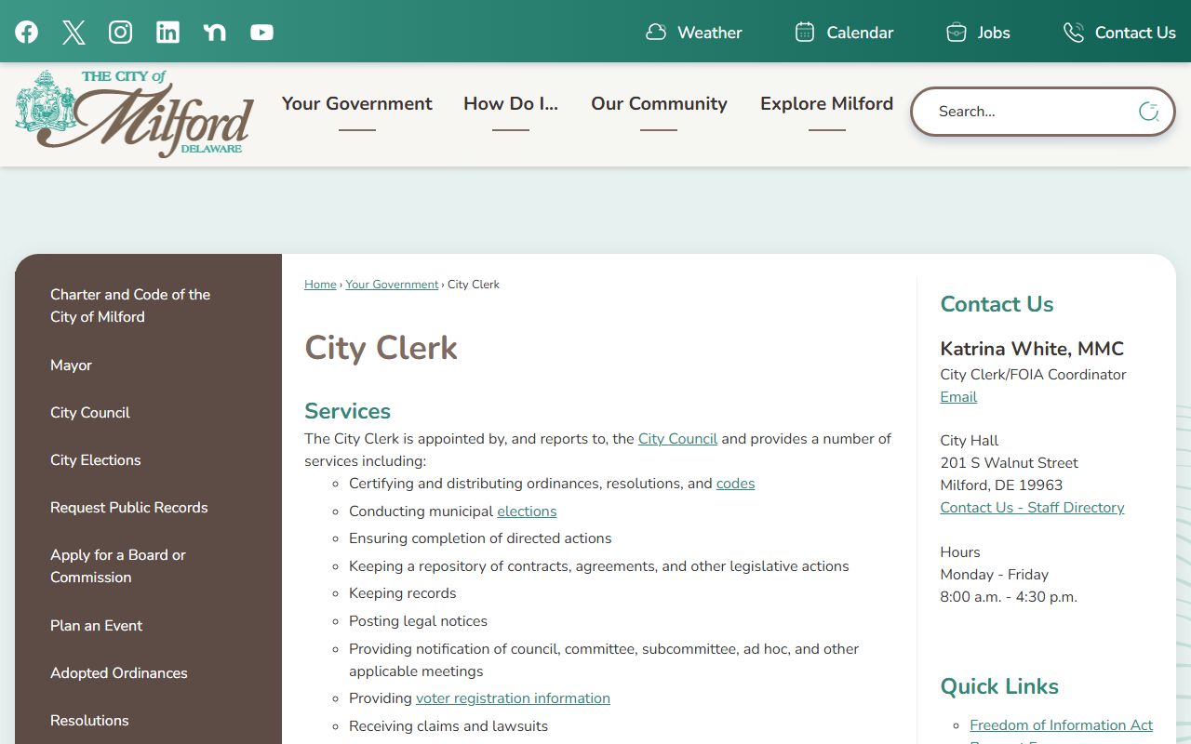The image size is (1191, 744).
Task: Open Freedom of Information Act quick link
Action: click(1061, 725)
